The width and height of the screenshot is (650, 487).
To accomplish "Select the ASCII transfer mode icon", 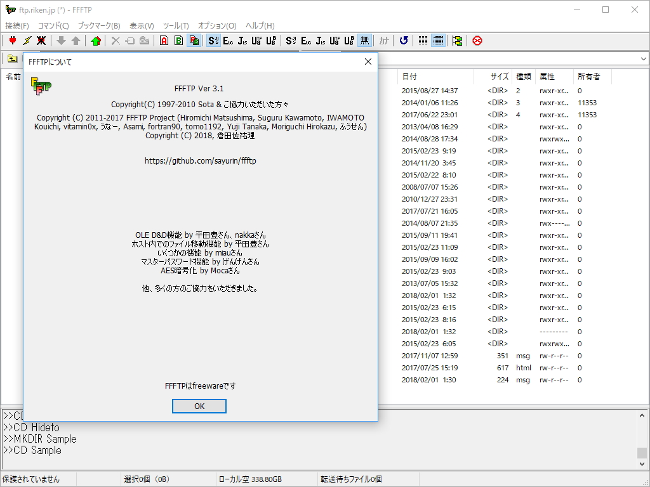I will tap(164, 41).
